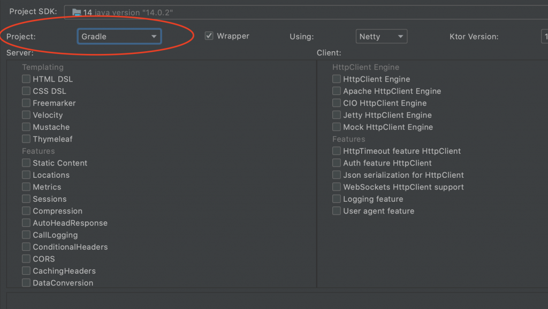This screenshot has height=309, width=548.
Task: Enable AutoHeadResponse feature
Action: [x=26, y=223]
